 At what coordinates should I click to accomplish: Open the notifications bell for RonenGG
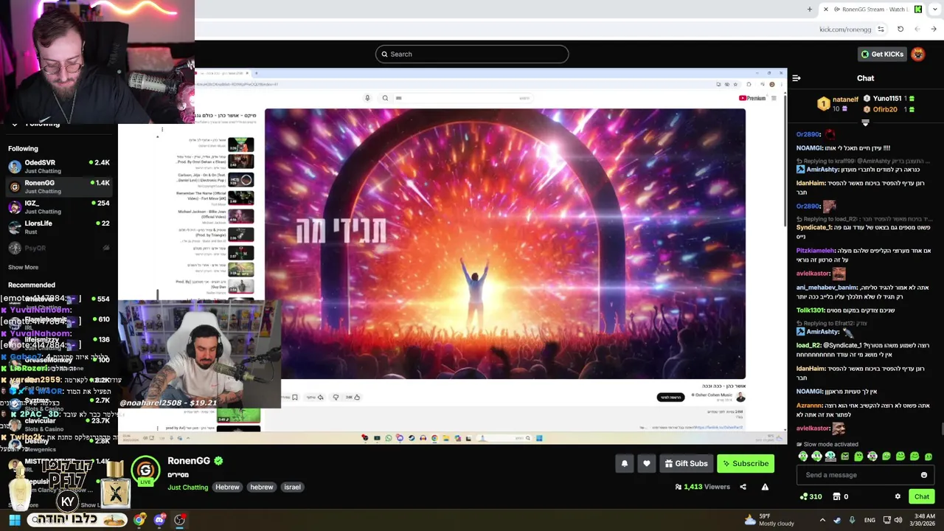click(625, 463)
